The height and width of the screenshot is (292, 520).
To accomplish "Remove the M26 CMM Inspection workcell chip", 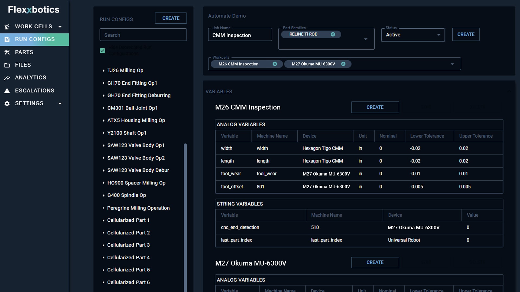I will tap(275, 64).
